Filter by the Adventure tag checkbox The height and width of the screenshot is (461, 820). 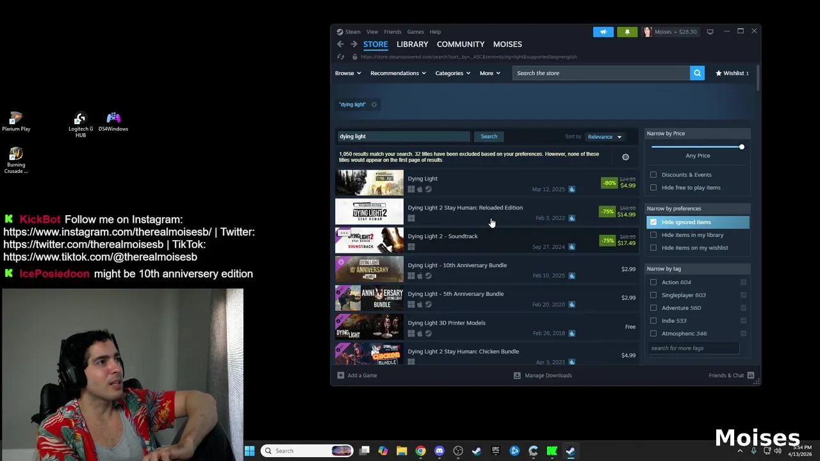(x=653, y=308)
